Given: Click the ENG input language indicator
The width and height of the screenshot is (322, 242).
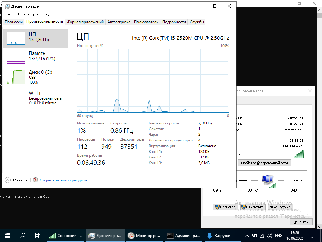Looking at the screenshot, I should tap(279, 236).
